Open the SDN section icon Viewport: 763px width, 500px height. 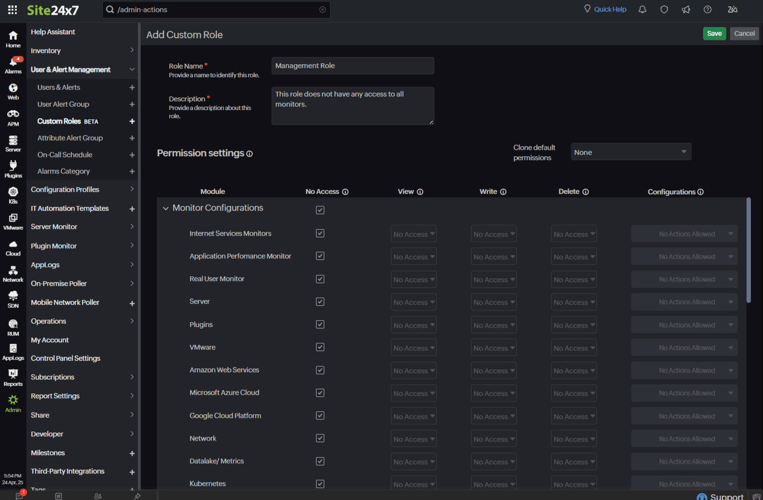(13, 300)
